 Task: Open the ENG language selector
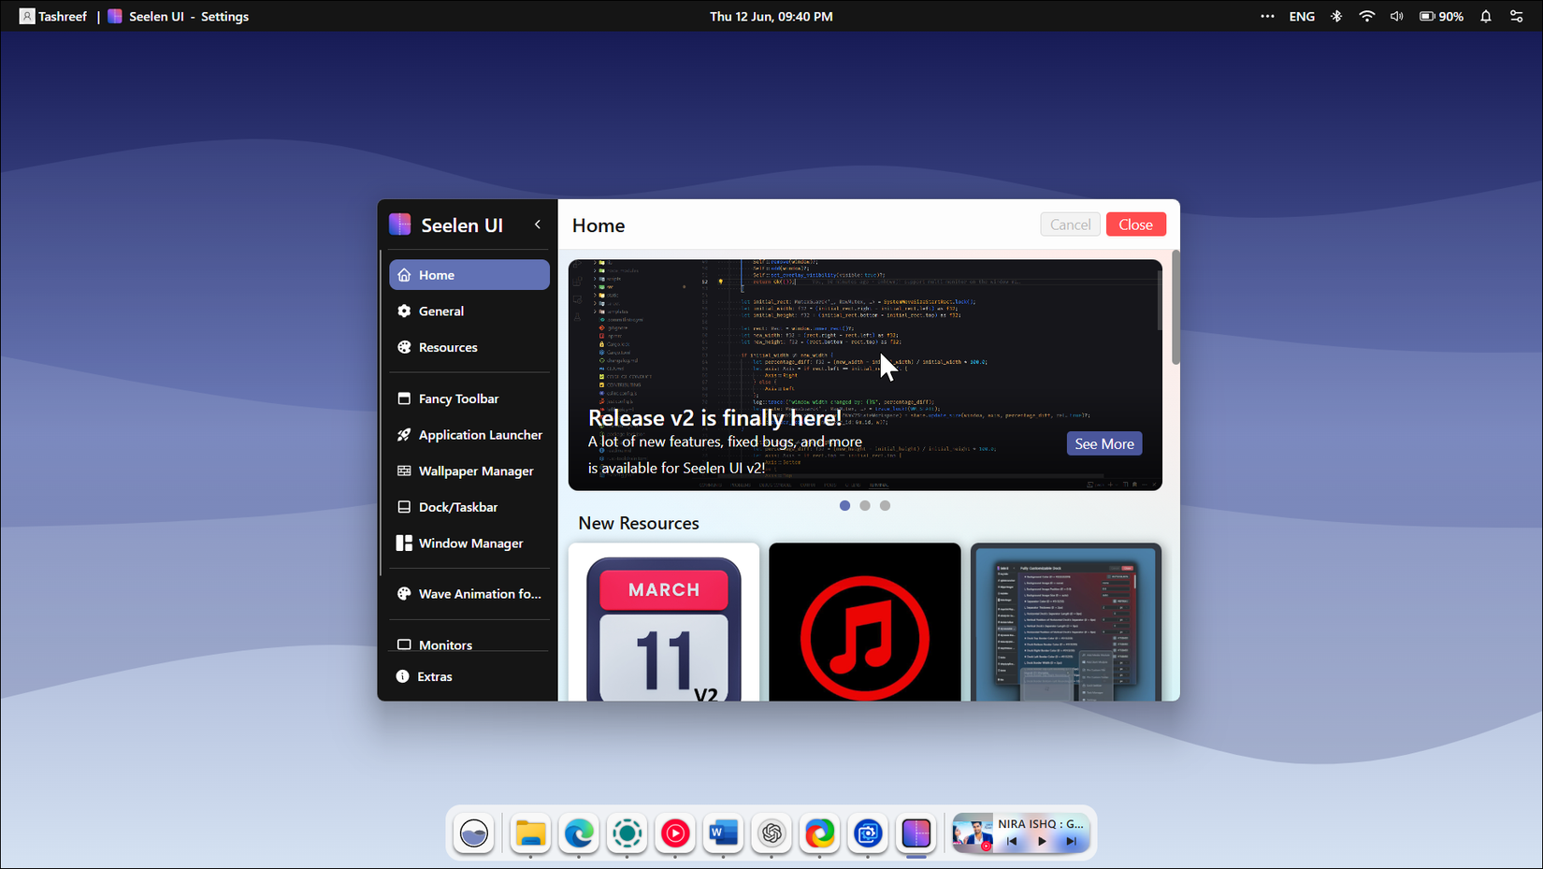[1302, 16]
